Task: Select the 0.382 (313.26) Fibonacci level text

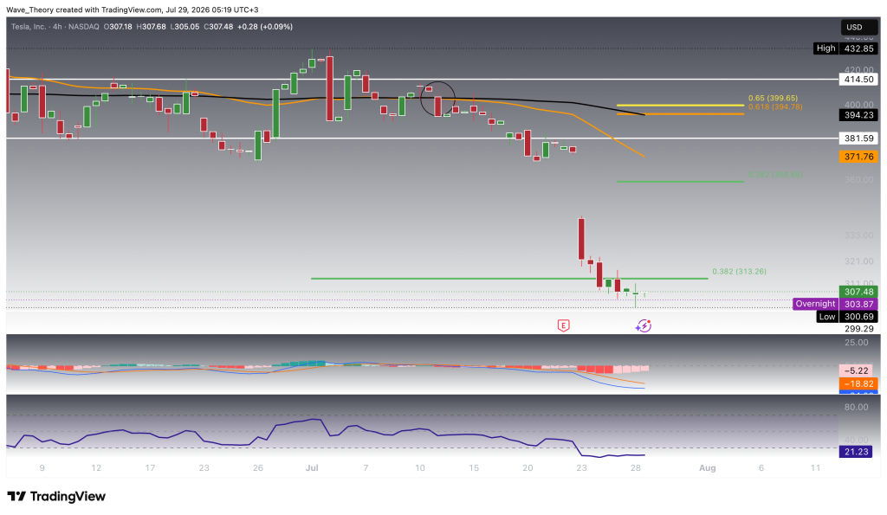Action: 740,272
